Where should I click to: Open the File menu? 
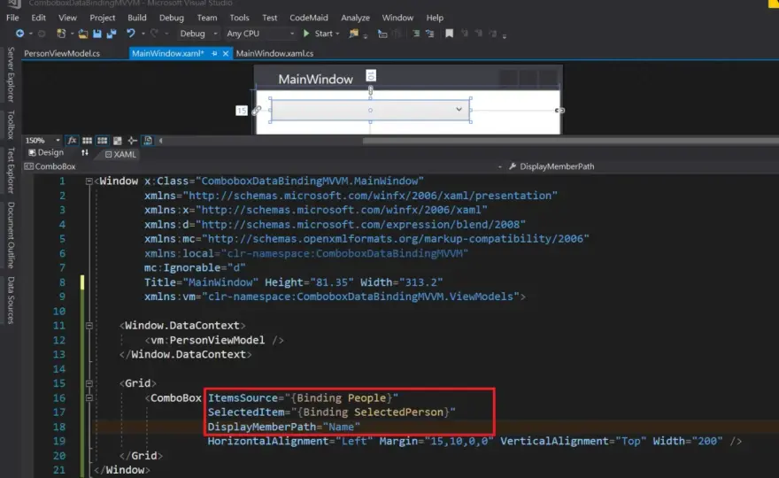click(x=12, y=18)
